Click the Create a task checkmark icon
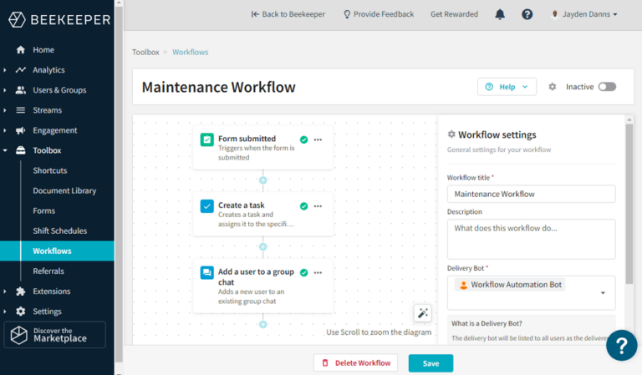Screen dimensions: 642x375 206,206
